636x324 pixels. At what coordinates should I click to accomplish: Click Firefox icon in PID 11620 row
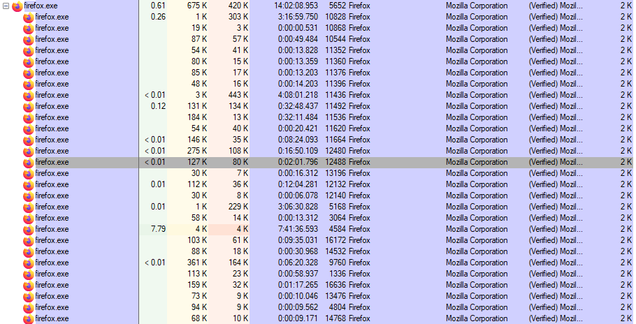coord(29,129)
